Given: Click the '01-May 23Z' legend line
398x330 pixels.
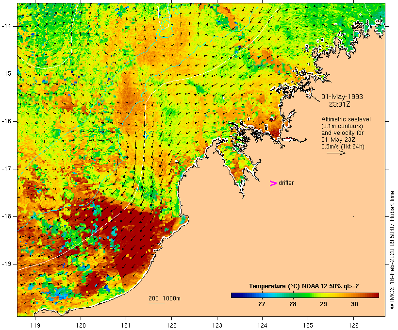Looking at the screenshot, I should coord(338,140).
